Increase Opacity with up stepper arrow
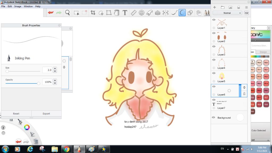272x153 pixels. 55,80
